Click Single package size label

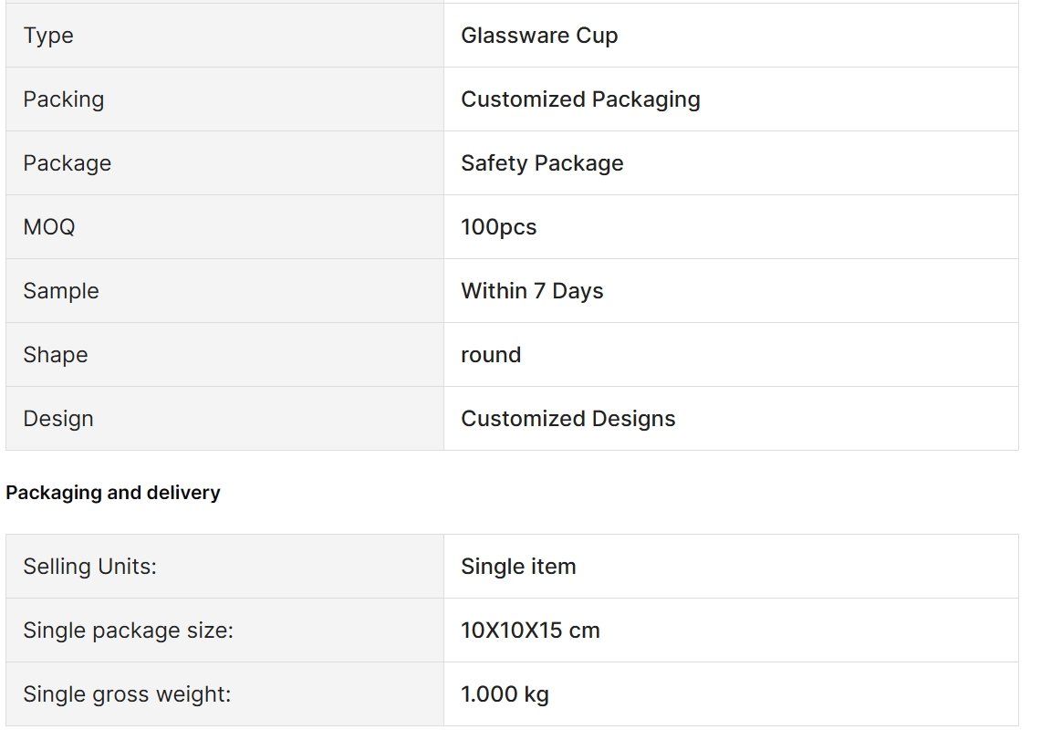point(128,631)
